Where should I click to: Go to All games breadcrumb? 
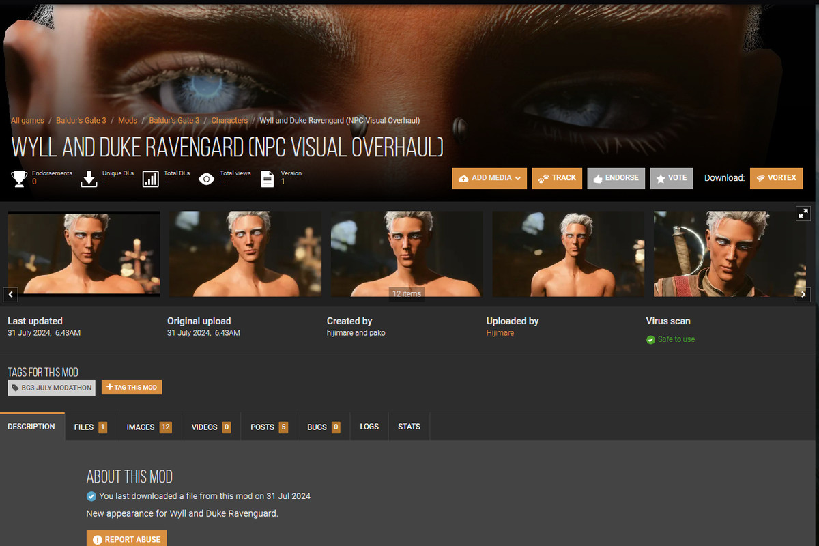click(x=27, y=121)
